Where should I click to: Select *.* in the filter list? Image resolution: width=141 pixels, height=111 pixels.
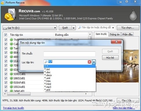70,66
